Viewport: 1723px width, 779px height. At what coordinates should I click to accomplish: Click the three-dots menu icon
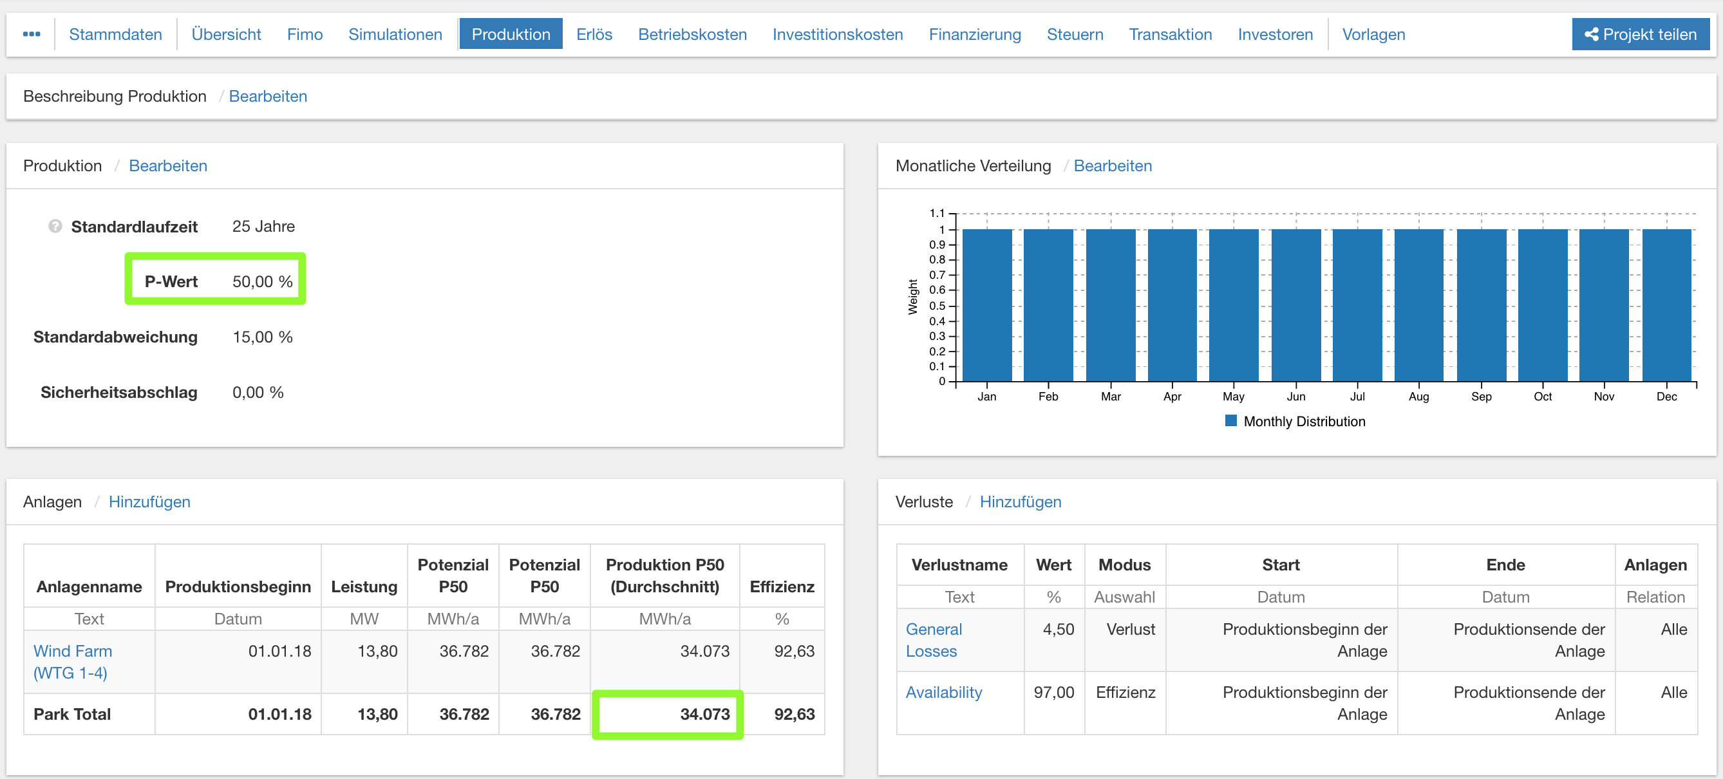31,34
